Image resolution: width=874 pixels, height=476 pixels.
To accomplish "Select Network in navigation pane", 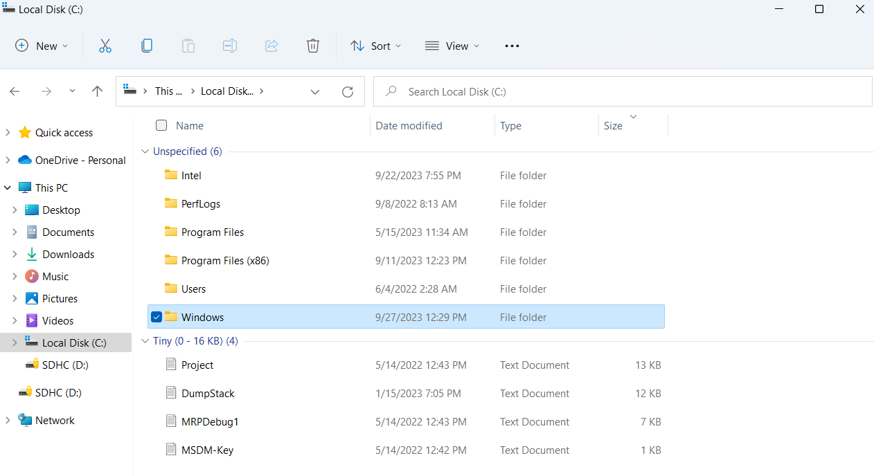I will [55, 421].
